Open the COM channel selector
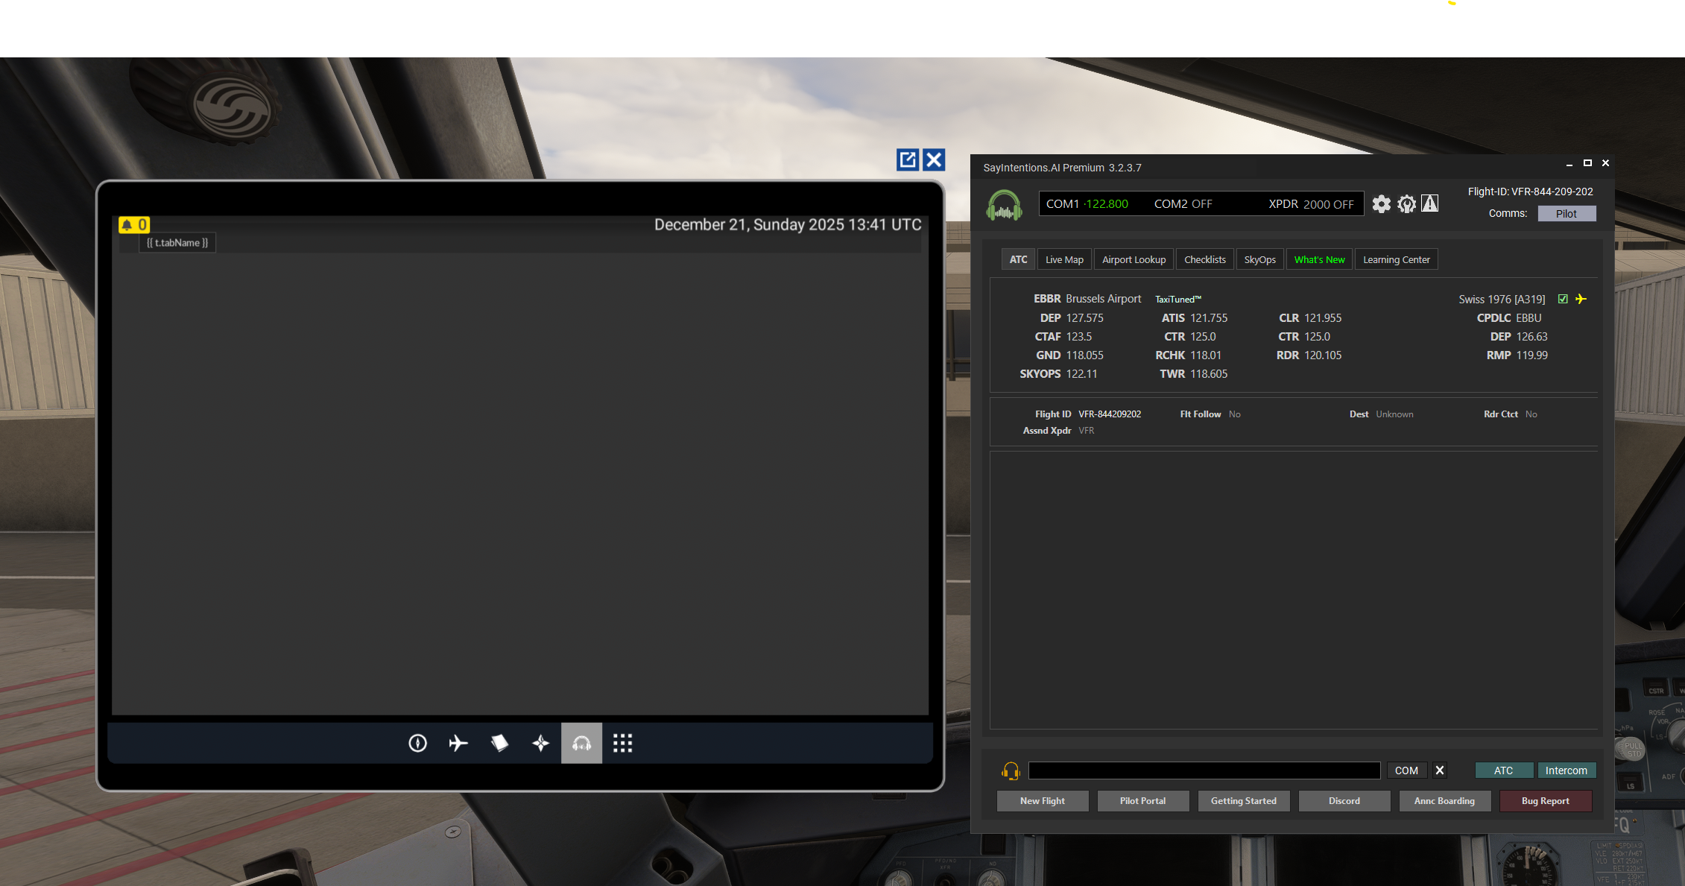 1406,770
